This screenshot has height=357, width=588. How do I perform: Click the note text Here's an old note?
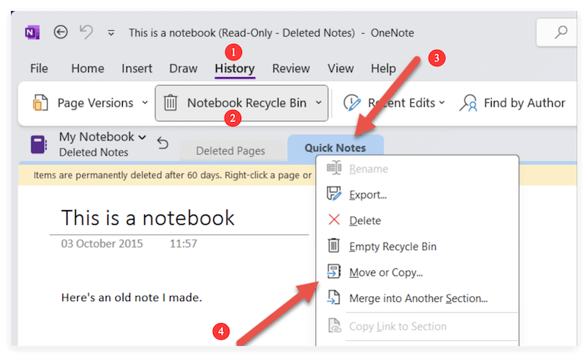132,297
